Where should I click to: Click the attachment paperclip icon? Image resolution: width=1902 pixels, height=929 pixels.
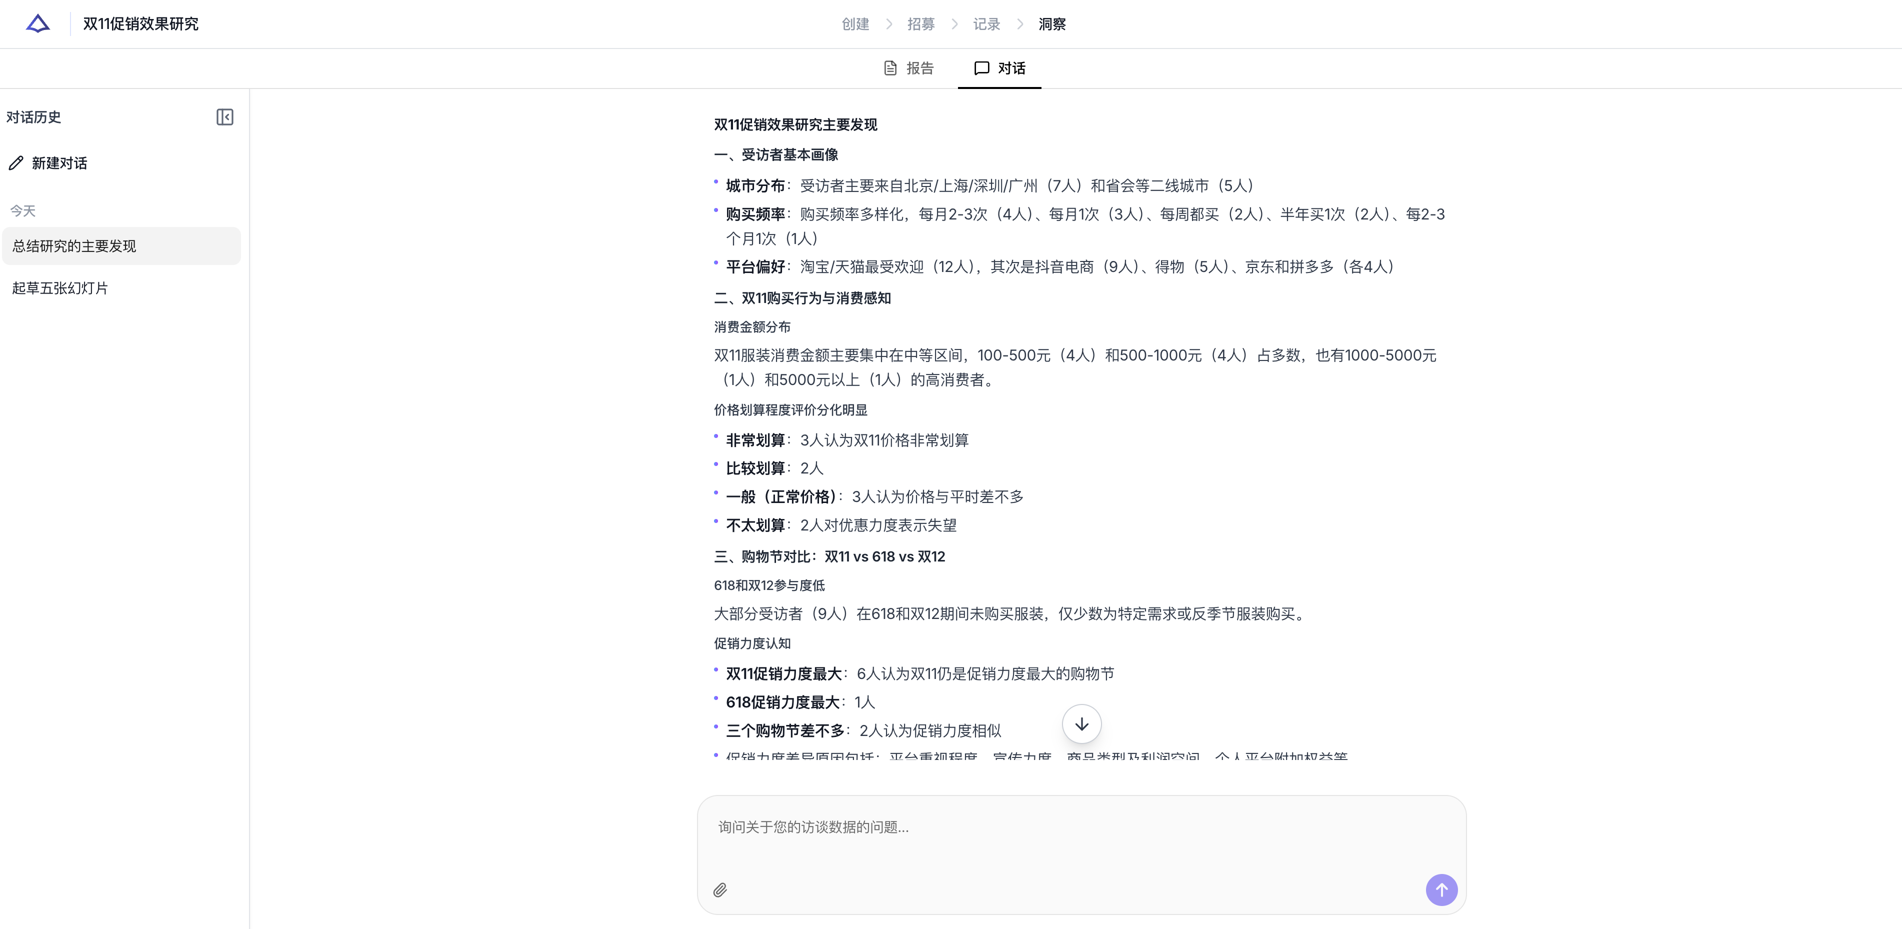(x=720, y=890)
